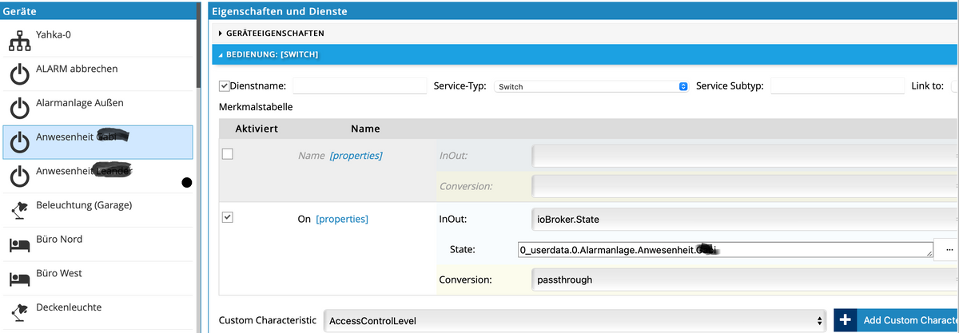959x333 pixels.
Task: Click plus icon on Add Custom Characteristic
Action: coord(846,320)
